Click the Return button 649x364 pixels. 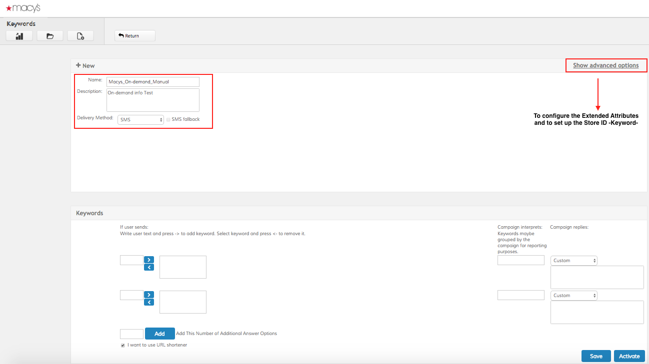(x=134, y=36)
